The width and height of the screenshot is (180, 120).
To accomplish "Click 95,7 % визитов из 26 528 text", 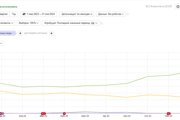I will pyautogui.click(x=159, y=6).
